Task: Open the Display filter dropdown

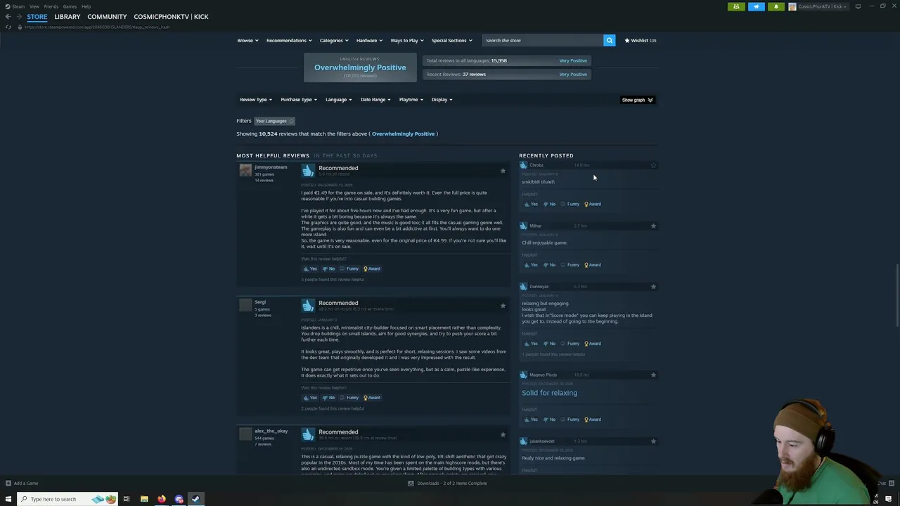Action: [x=442, y=100]
